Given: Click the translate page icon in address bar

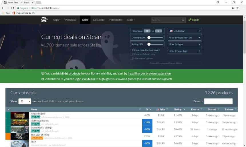Looking at the screenshot, I should click(233, 8).
